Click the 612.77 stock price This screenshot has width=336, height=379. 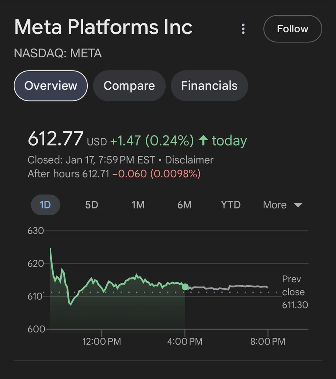tap(56, 139)
